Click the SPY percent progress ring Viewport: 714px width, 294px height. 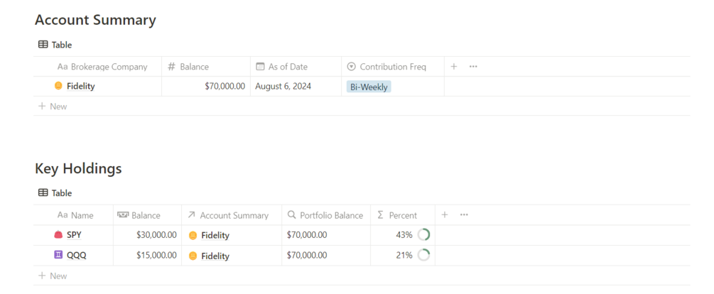[x=423, y=235]
